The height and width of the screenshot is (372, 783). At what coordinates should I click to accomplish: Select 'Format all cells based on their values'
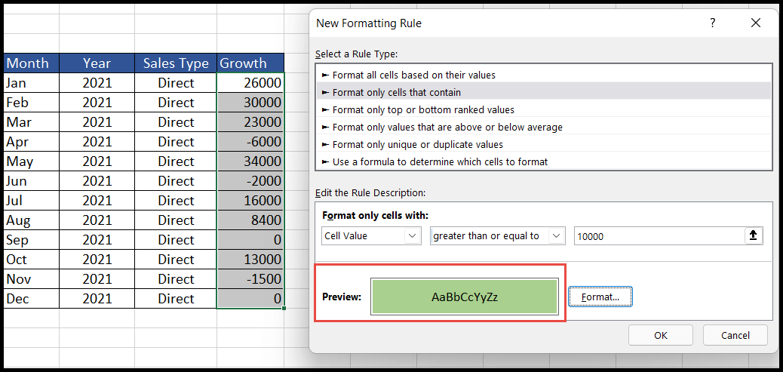[413, 75]
